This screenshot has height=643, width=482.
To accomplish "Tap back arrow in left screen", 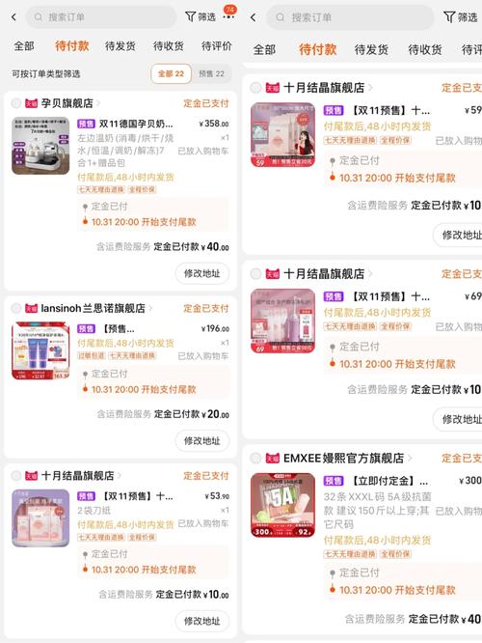I will [13, 17].
